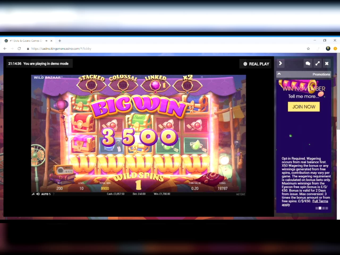340x255 pixels.
Task: Open a new browser tab
Action: click(x=60, y=41)
